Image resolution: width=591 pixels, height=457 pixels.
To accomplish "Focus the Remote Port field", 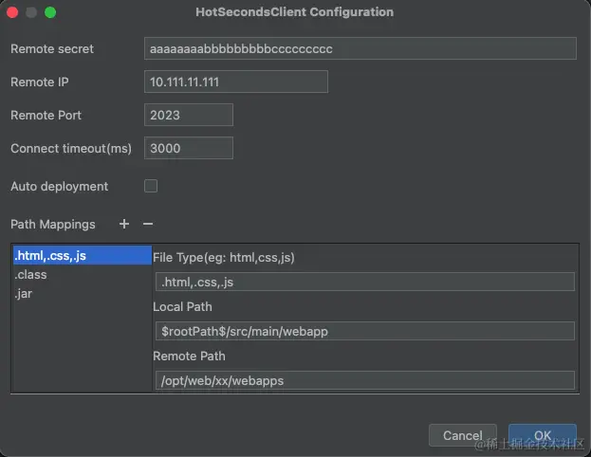I will tap(189, 115).
